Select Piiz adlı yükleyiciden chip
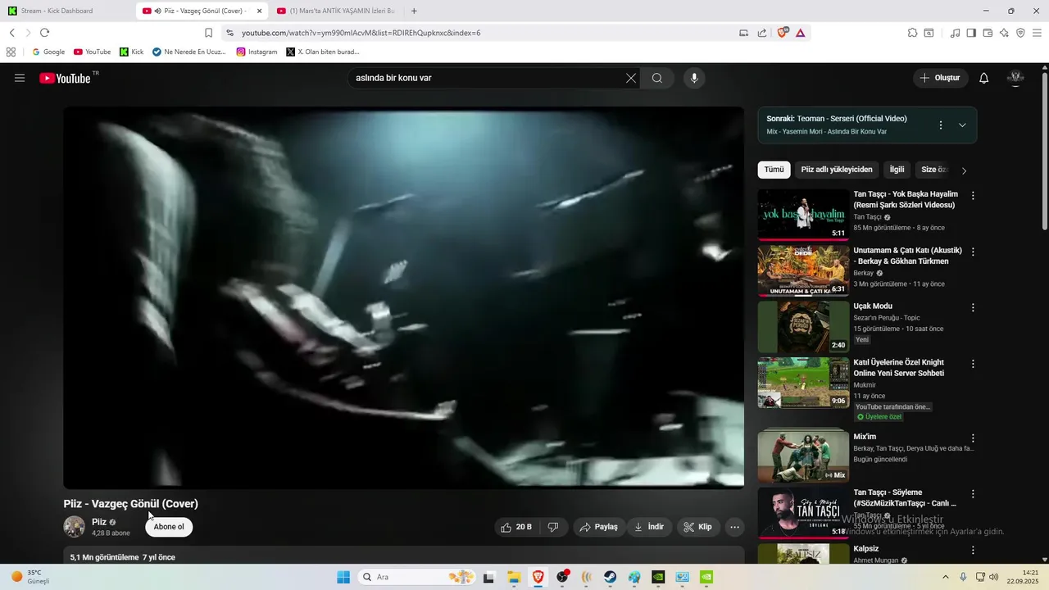1049x590 pixels. click(837, 170)
